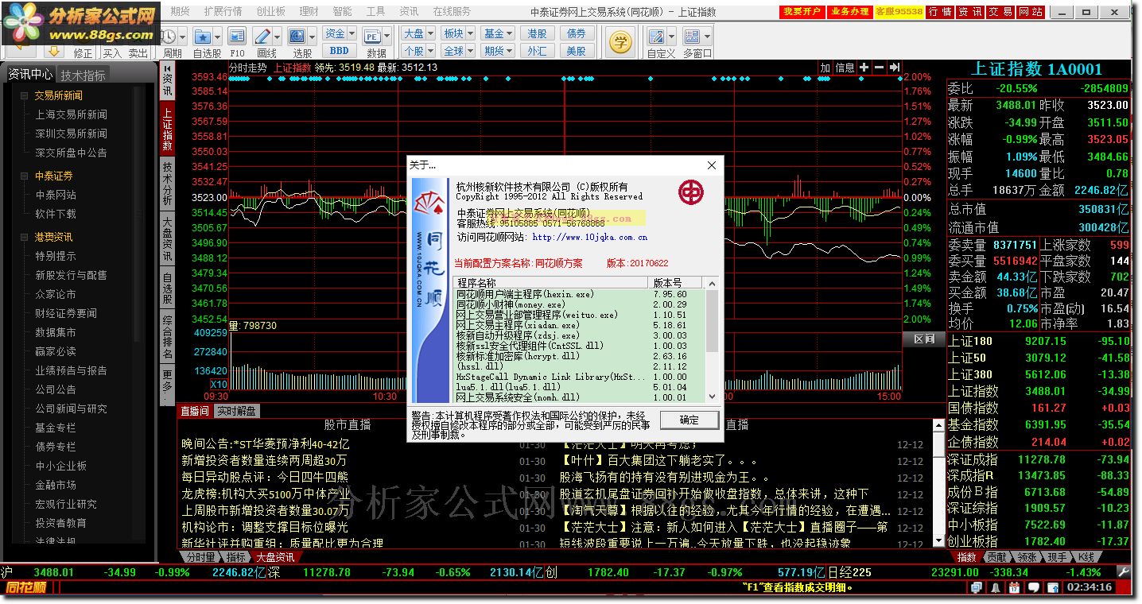This screenshot has height=604, width=1142.
Task: Click the yellow down-arrow toolbar icon
Action: [x=54, y=51]
